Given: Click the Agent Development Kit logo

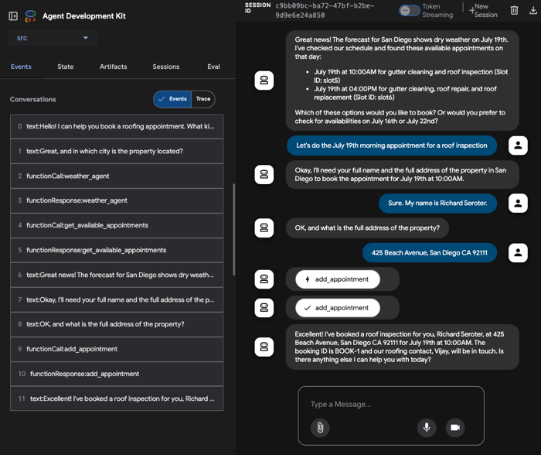Looking at the screenshot, I should pyautogui.click(x=30, y=15).
